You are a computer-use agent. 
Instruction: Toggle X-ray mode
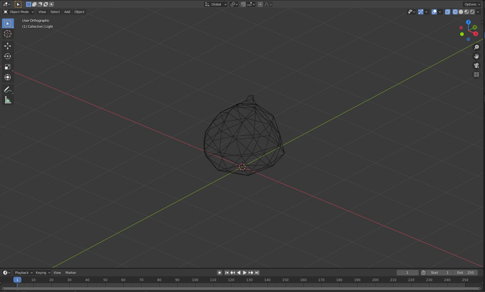click(x=448, y=12)
